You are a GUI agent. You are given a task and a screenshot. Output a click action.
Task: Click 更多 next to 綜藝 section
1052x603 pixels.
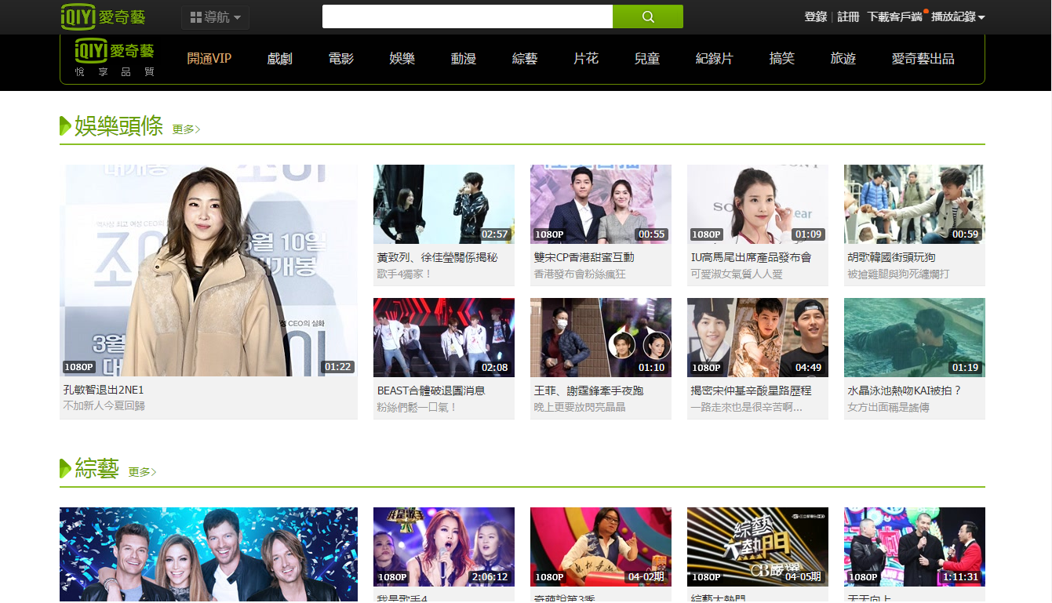pos(142,472)
